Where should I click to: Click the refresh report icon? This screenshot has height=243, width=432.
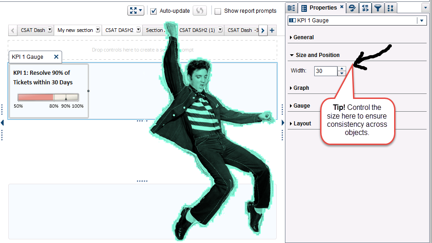pos(200,11)
